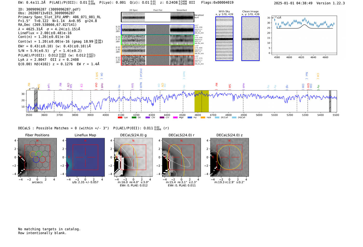Click the light blue (H)CaII legend swatch

click(234, 118)
